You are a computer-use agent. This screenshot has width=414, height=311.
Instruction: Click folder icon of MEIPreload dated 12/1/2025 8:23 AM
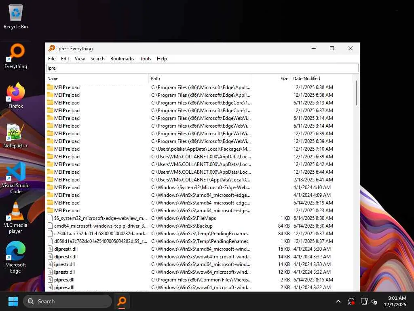pyautogui.click(x=50, y=211)
